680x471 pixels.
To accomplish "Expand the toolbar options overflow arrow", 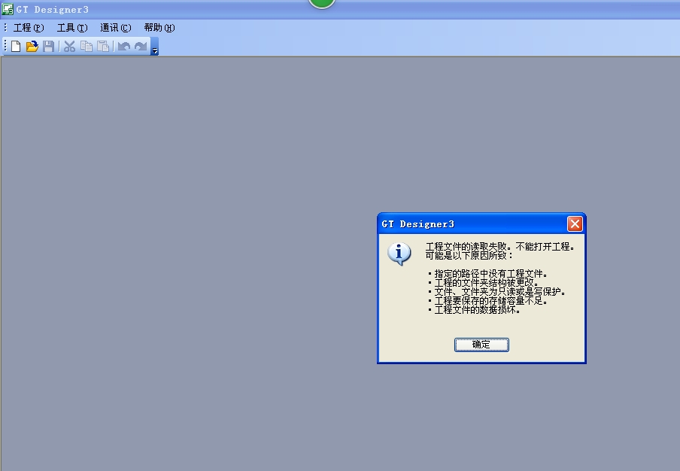I will pyautogui.click(x=155, y=47).
